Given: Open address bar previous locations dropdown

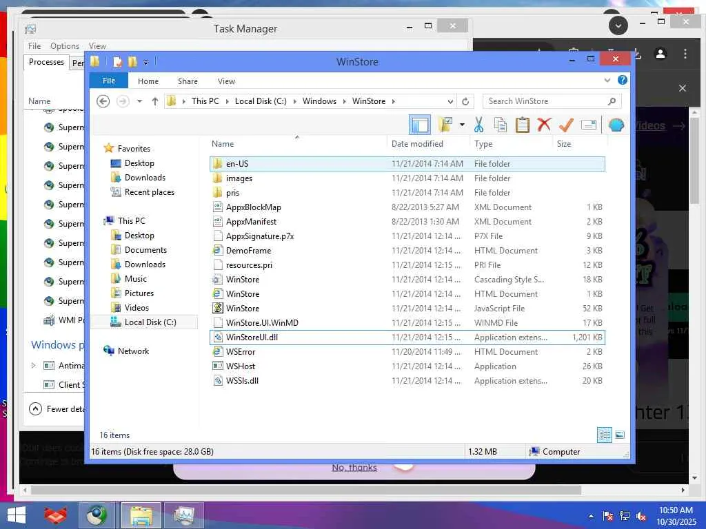Looking at the screenshot, I should click(450, 101).
